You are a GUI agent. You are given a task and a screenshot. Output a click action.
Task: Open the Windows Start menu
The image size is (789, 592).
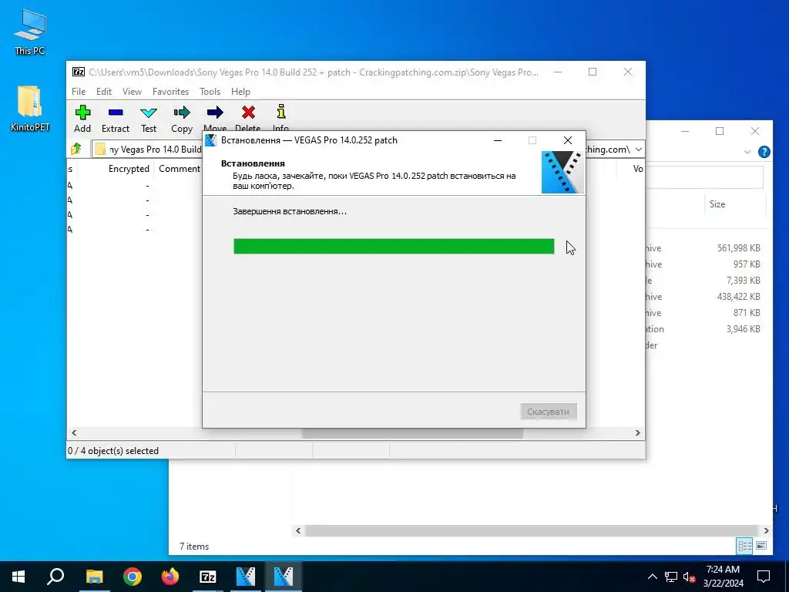point(18,577)
